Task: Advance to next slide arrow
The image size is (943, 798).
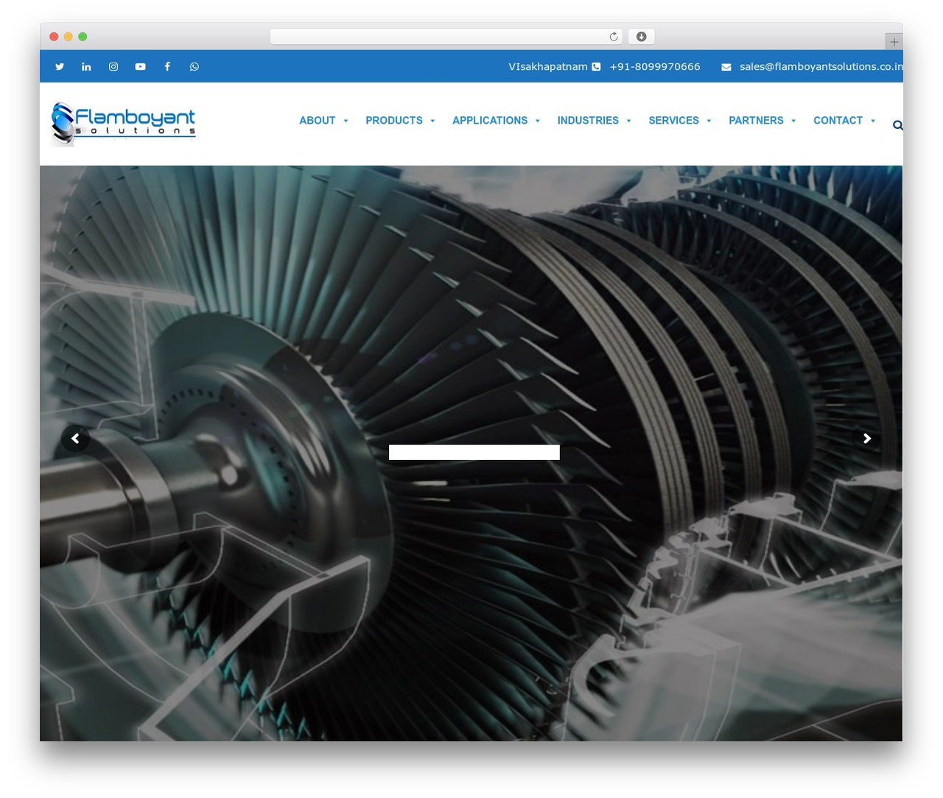Action: [867, 439]
